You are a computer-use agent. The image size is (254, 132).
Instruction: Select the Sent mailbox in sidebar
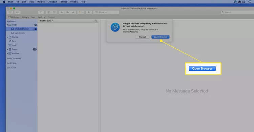pos(14,41)
